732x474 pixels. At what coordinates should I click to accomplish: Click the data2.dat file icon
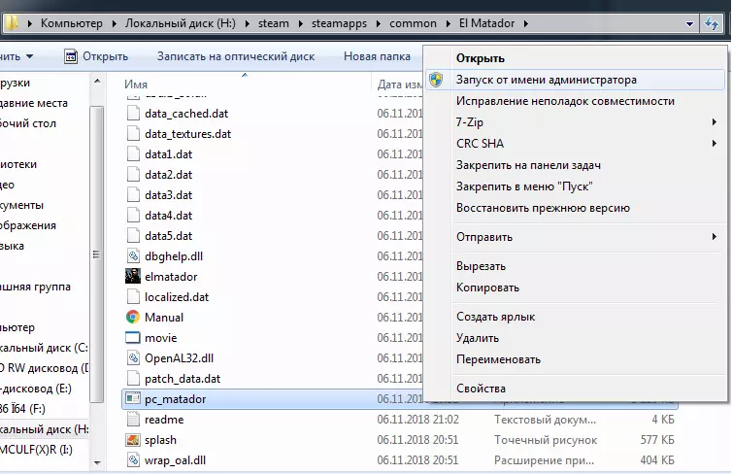coord(133,175)
